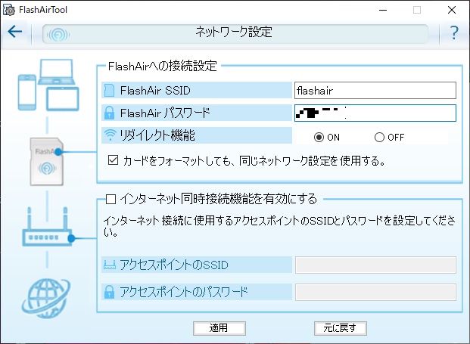The width and height of the screenshot is (470, 344).
Task: Click the アクセスポイントのSSID input field
Action: [375, 265]
